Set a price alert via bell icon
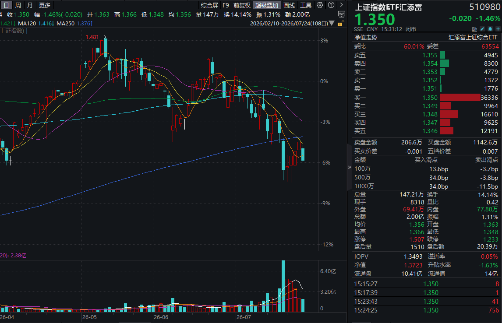 point(490,29)
